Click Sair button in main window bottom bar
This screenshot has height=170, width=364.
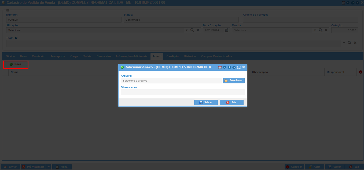(x=354, y=167)
